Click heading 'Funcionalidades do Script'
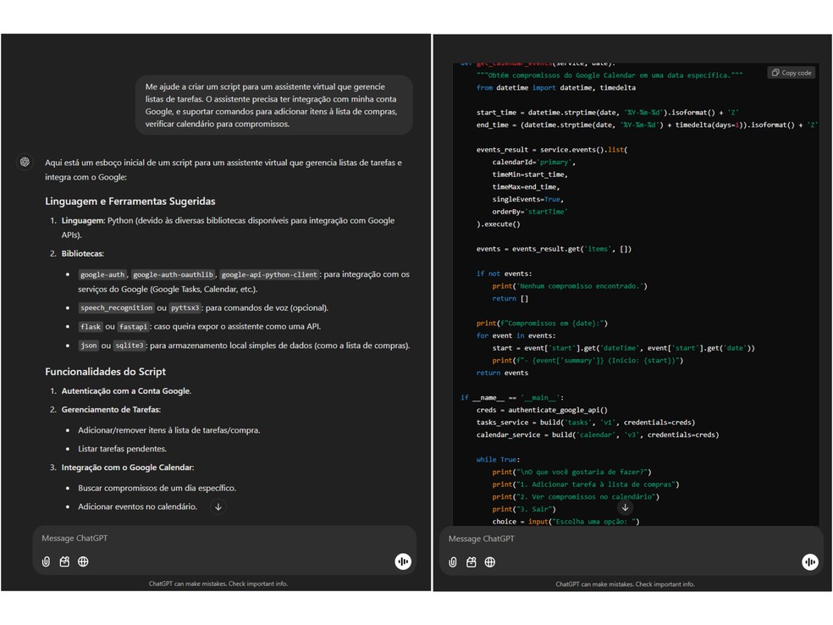The width and height of the screenshot is (833, 625). [x=105, y=372]
